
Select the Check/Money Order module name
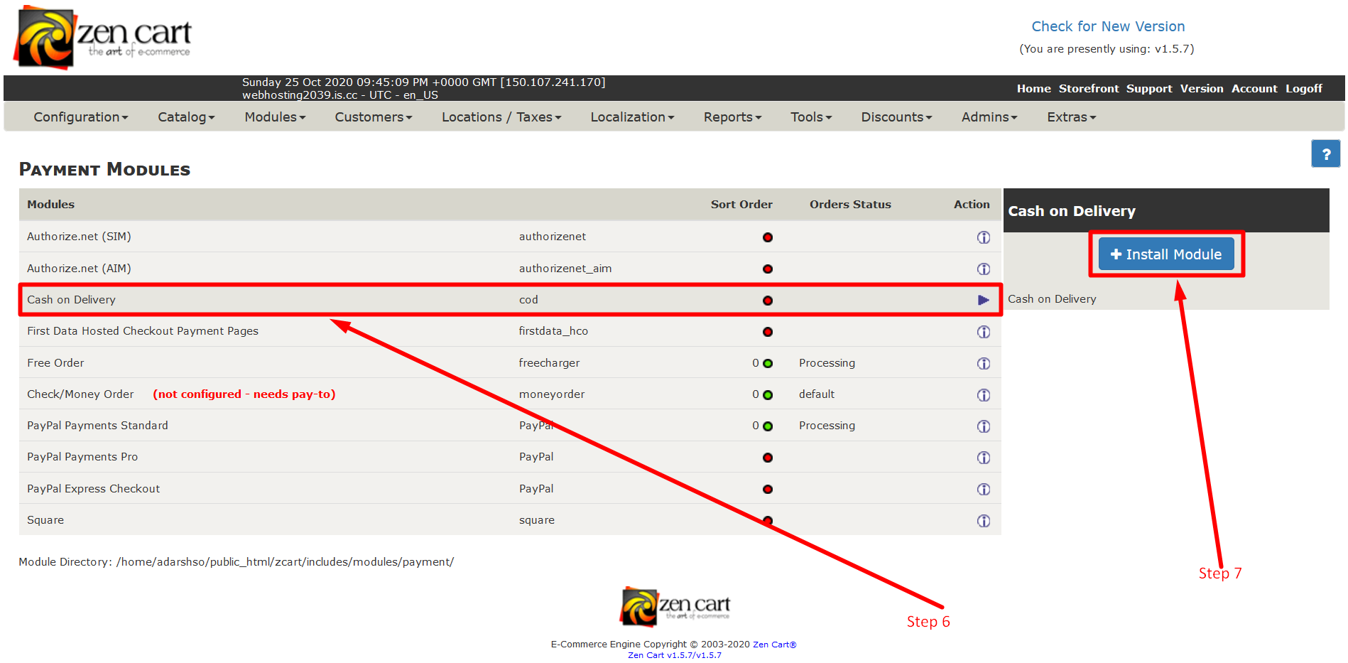tap(80, 394)
